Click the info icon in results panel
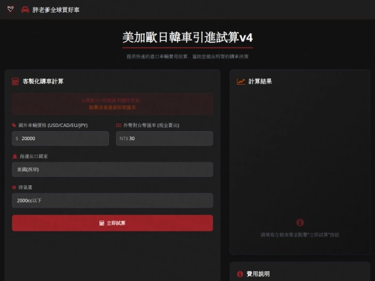Viewport: 375px width, 281px height. pyautogui.click(x=300, y=223)
